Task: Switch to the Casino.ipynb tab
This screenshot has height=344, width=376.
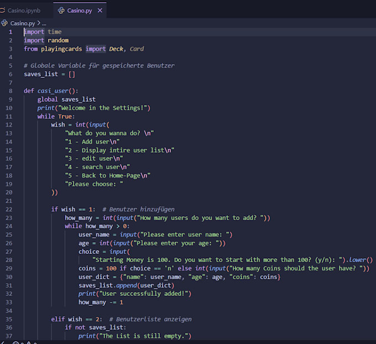Action: point(23,11)
